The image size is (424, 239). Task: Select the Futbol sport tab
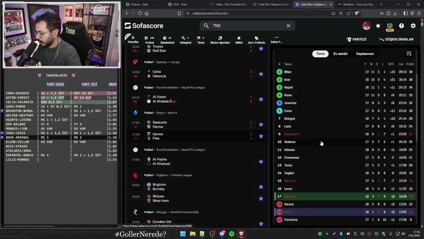[x=150, y=40]
